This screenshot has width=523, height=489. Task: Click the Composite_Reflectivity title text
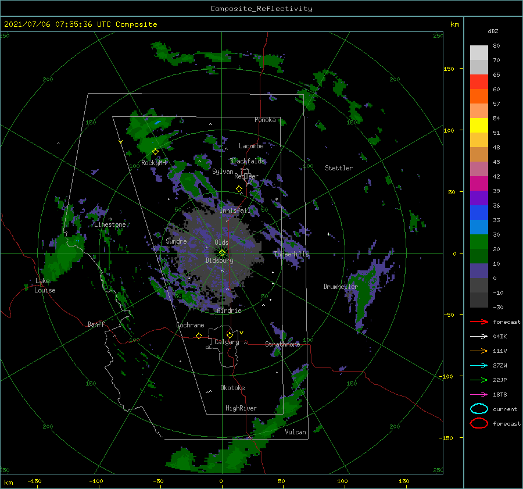coord(261,9)
